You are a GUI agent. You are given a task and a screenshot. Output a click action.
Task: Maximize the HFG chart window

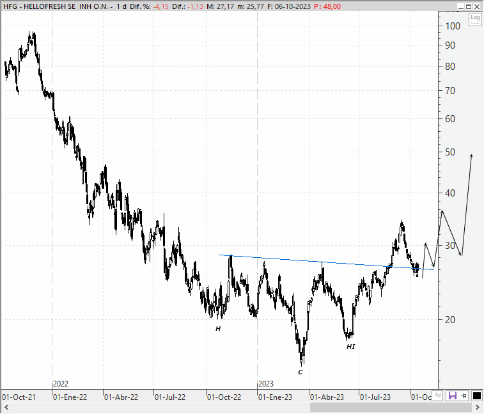pos(469,6)
